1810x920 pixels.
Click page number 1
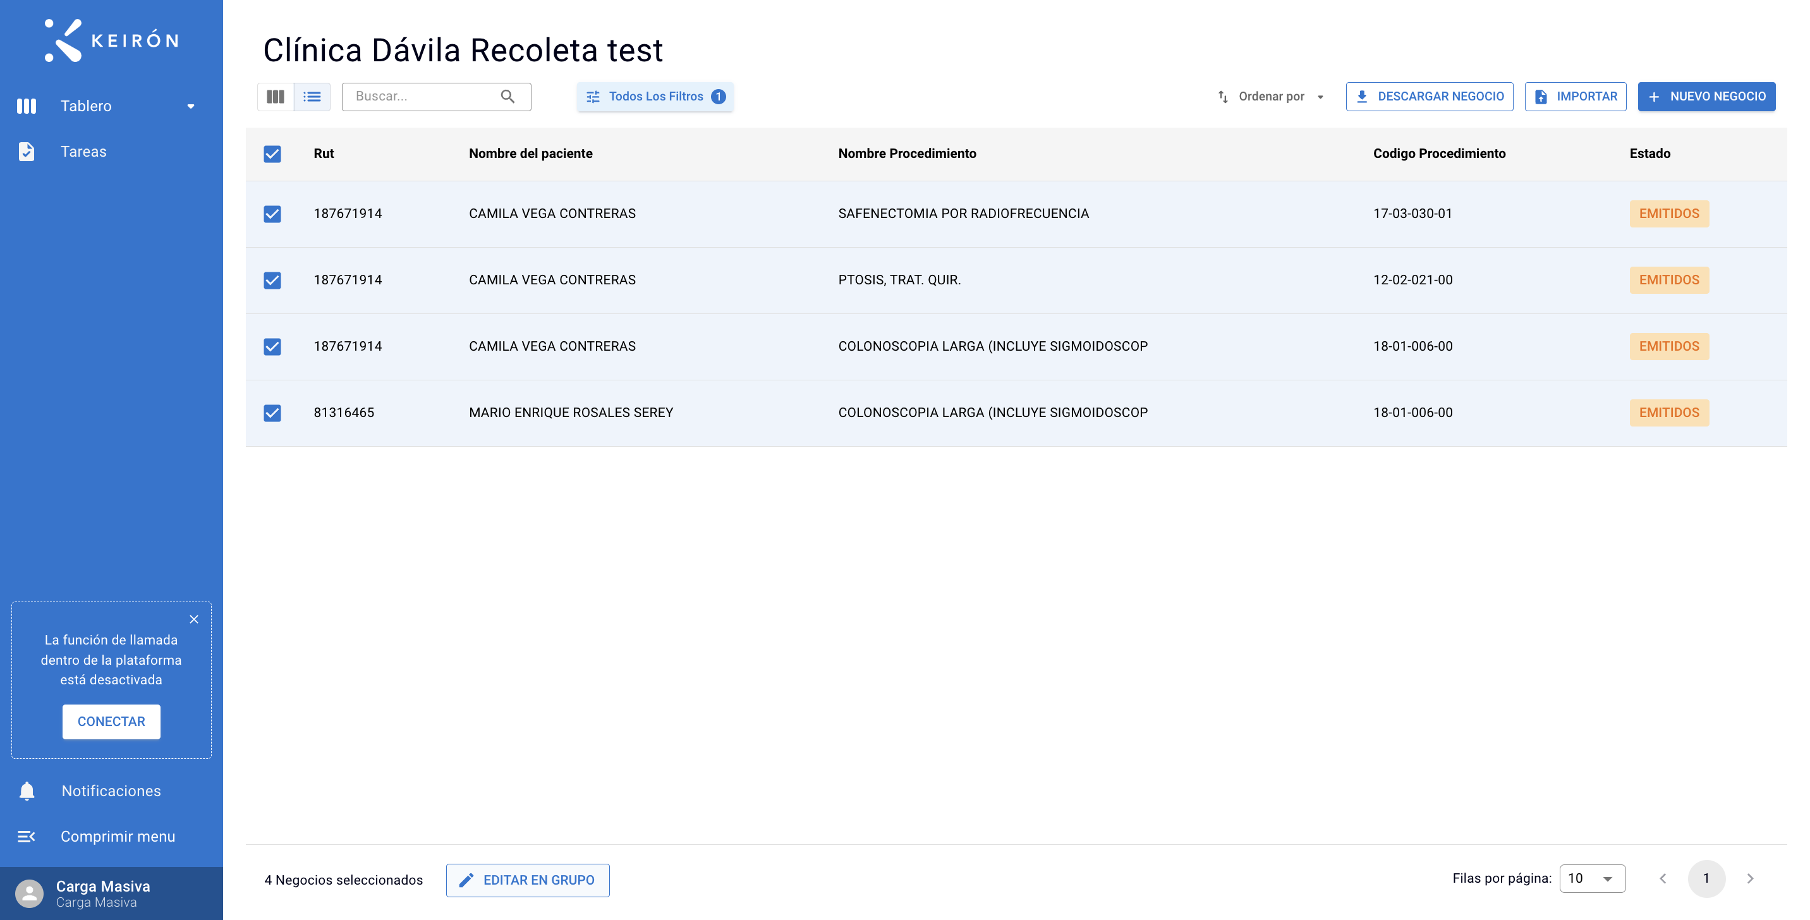(1706, 878)
